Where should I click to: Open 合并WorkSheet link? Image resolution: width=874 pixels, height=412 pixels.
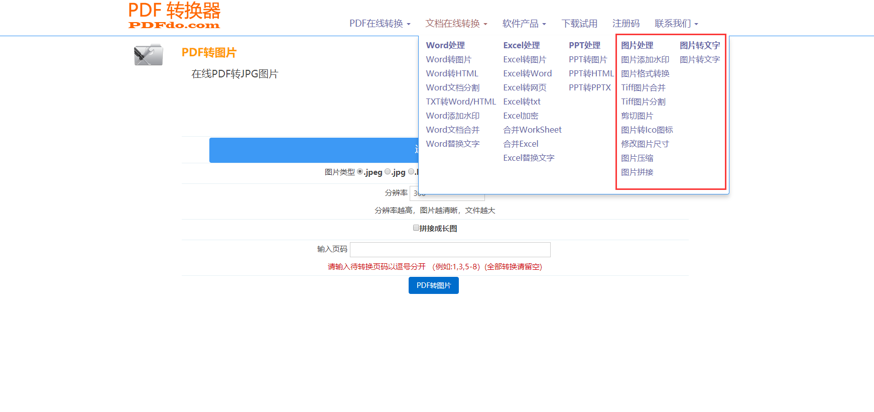[x=533, y=130]
